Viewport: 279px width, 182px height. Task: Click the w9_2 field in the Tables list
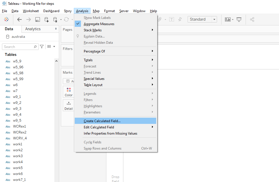pyautogui.click(x=17, y=102)
